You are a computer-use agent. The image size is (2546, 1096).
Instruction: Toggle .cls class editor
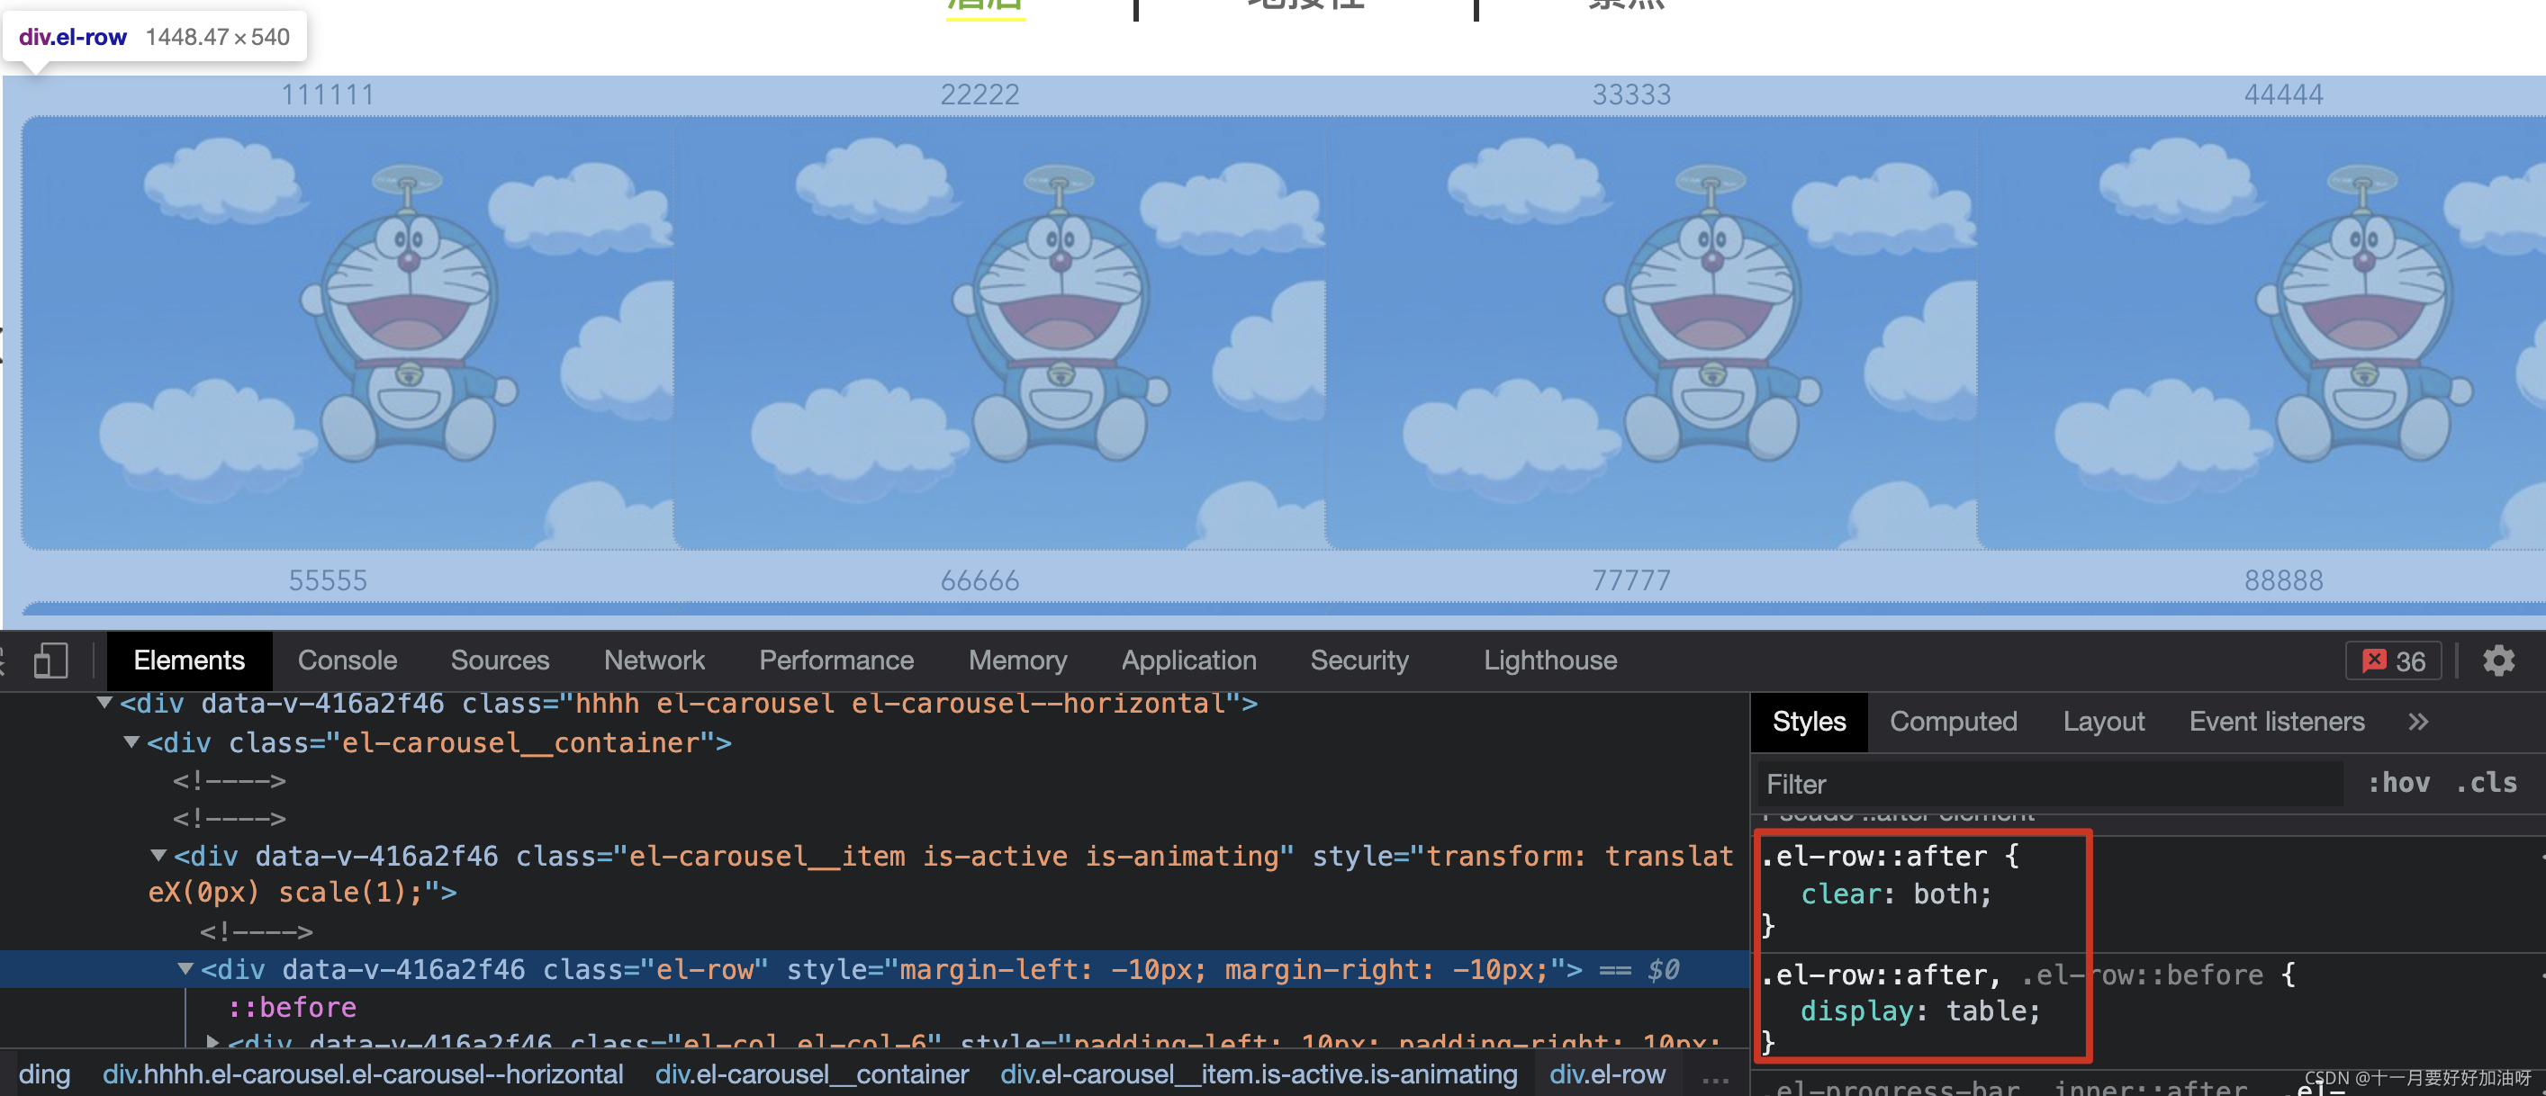click(2486, 783)
